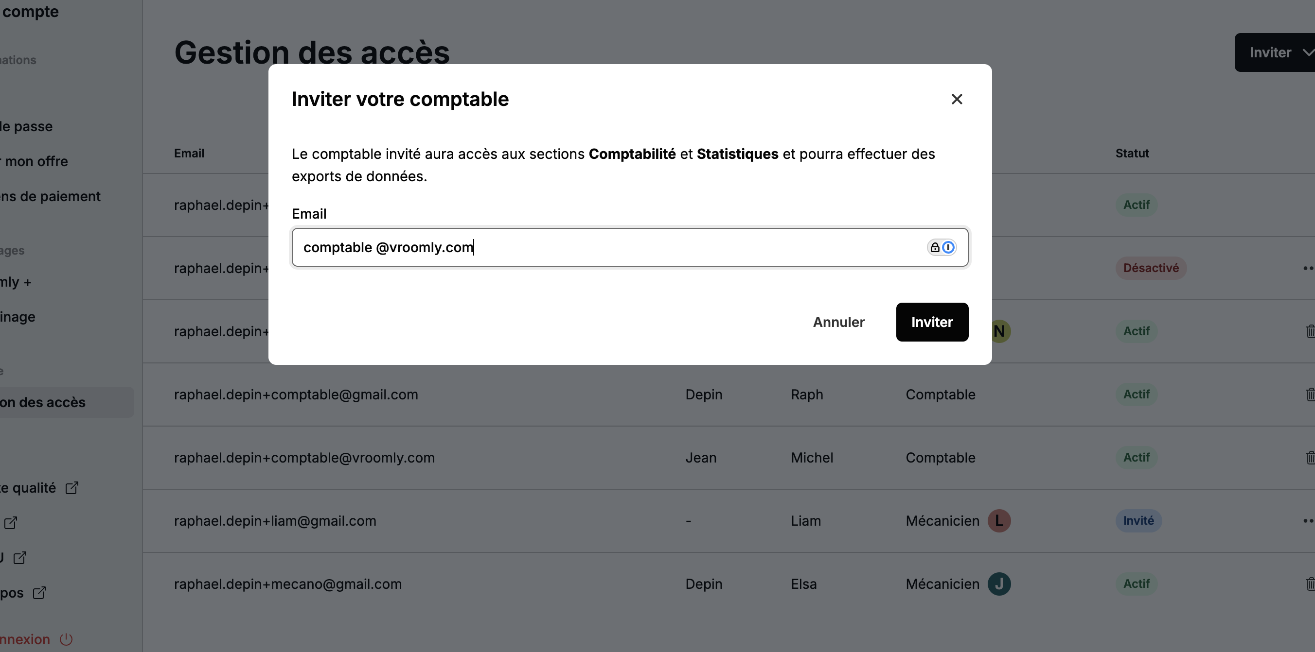Delete the raphael.depin+comptable@gmail.com row with trash icon
Viewport: 1315px width, 652px height.
pyautogui.click(x=1310, y=395)
